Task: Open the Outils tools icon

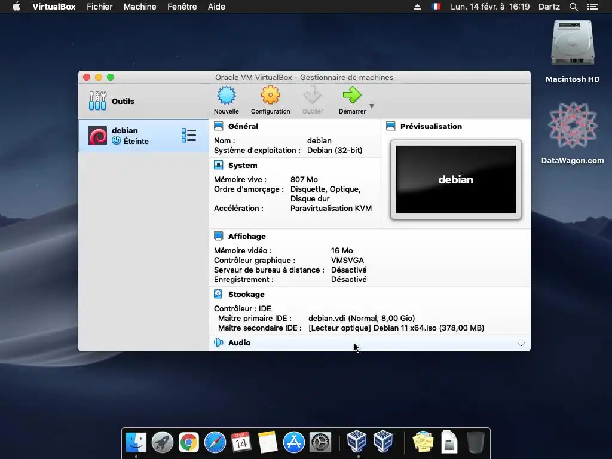Action: click(x=97, y=100)
